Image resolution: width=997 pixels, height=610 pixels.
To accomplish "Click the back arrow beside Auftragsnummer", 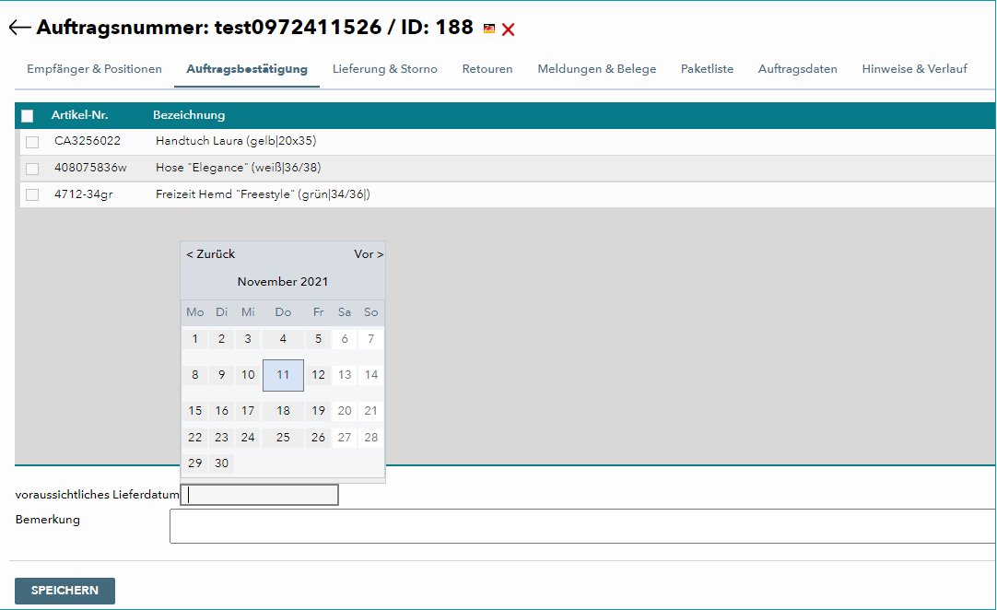I will coord(19,28).
